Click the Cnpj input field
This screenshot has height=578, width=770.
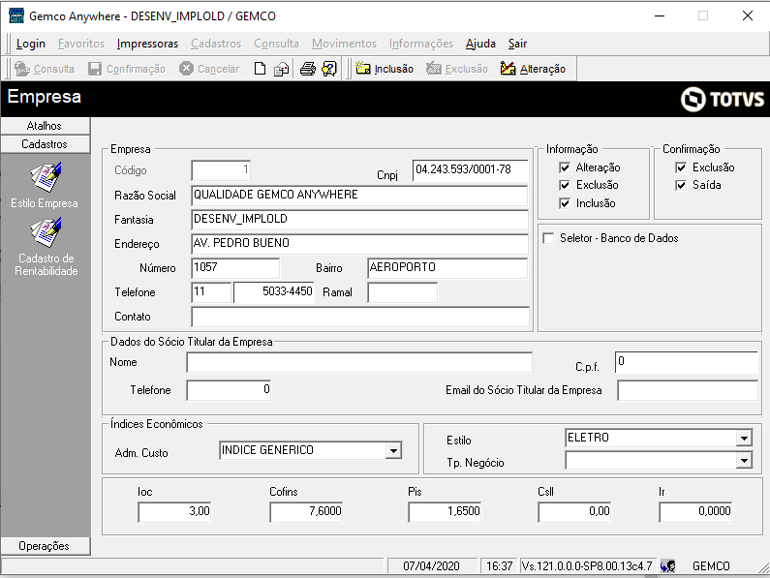tap(470, 169)
